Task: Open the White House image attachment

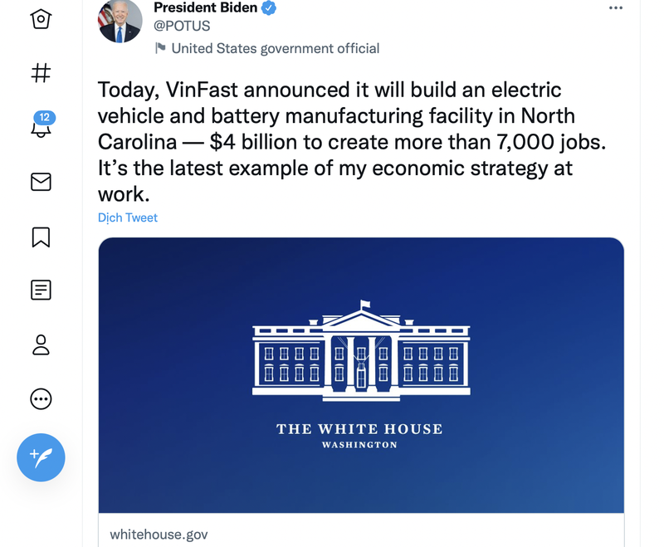Action: 360,375
